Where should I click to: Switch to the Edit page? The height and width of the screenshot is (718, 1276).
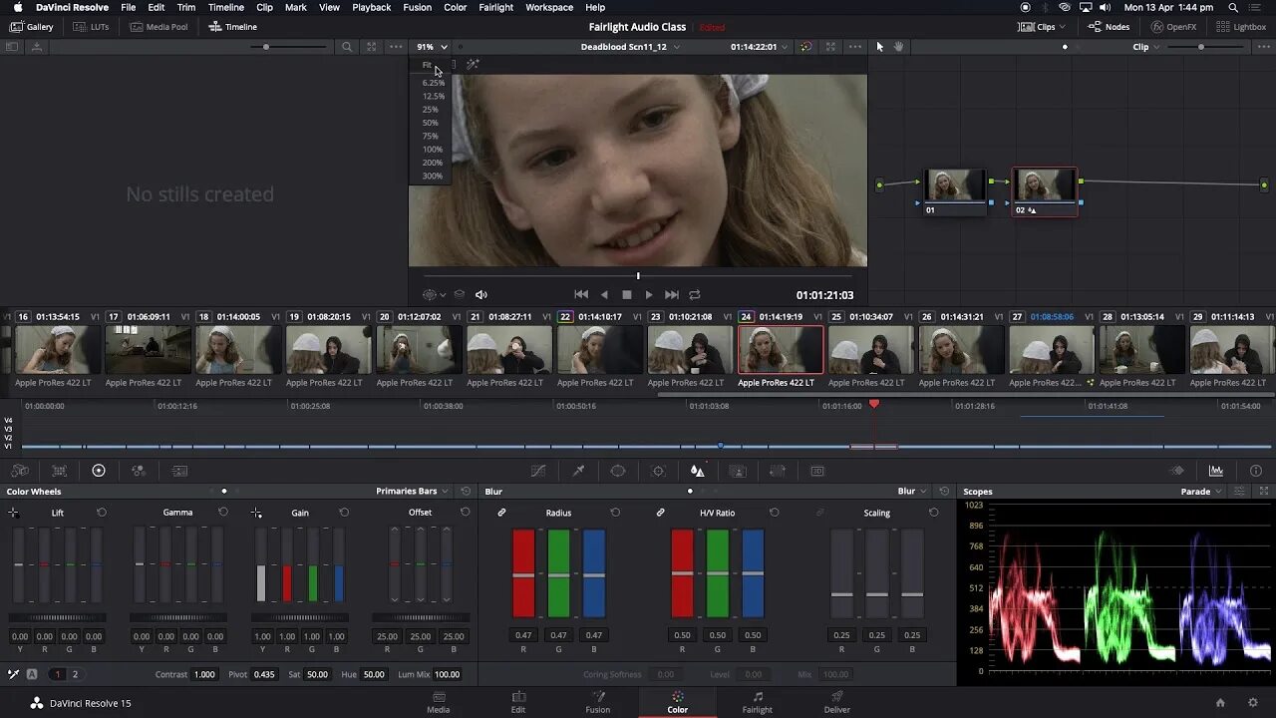pos(518,702)
